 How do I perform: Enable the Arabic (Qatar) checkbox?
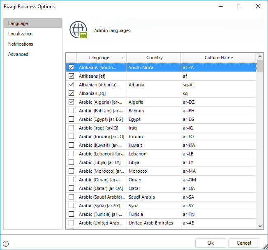[71, 188]
